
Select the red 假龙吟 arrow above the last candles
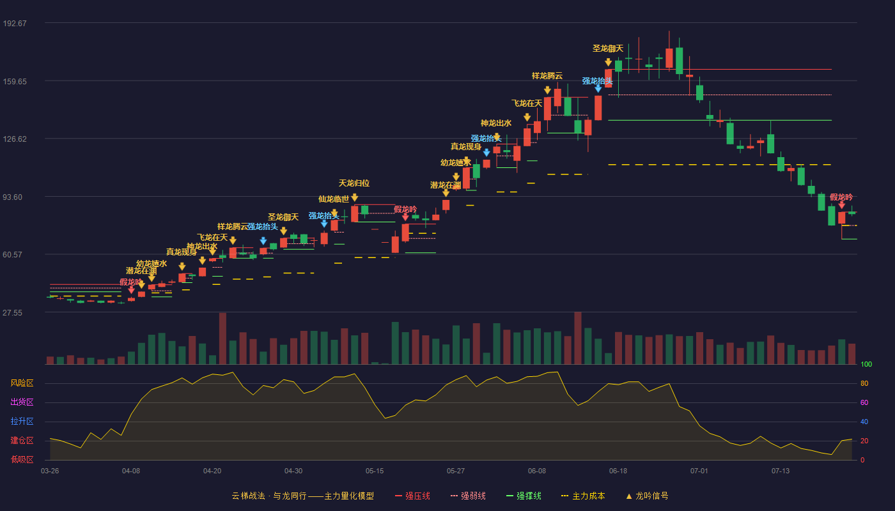coord(841,204)
